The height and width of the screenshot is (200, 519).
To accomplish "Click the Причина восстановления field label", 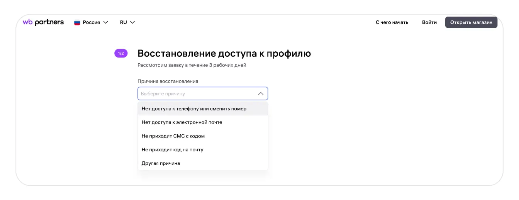I will pos(168,81).
